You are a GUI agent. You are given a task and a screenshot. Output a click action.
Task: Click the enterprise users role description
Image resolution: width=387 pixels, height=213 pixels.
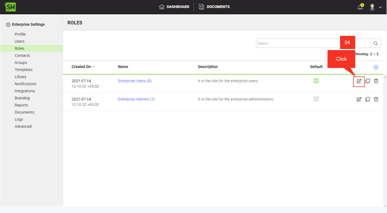click(228, 81)
